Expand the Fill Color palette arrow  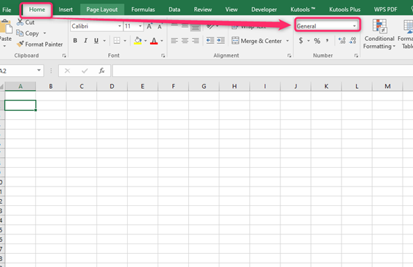coord(145,41)
